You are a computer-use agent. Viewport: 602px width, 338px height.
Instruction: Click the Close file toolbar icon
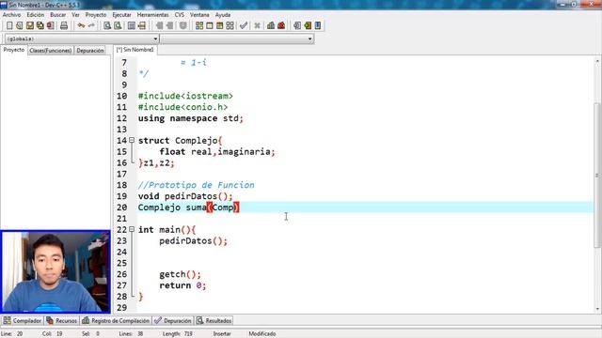[50, 25]
